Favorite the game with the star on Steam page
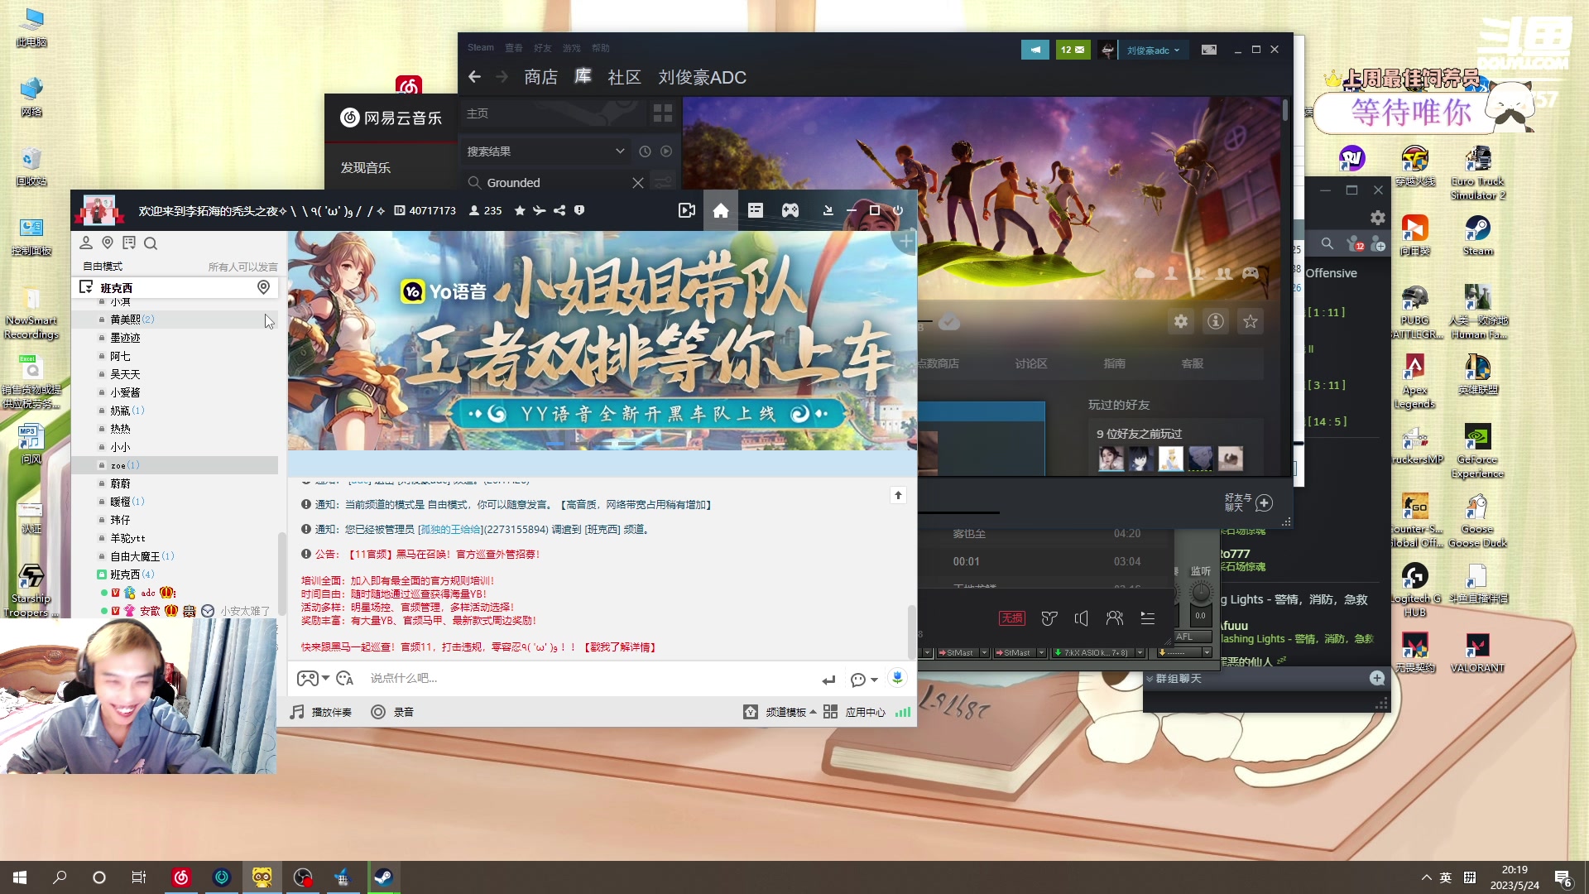The width and height of the screenshot is (1589, 894). pos(1250,321)
